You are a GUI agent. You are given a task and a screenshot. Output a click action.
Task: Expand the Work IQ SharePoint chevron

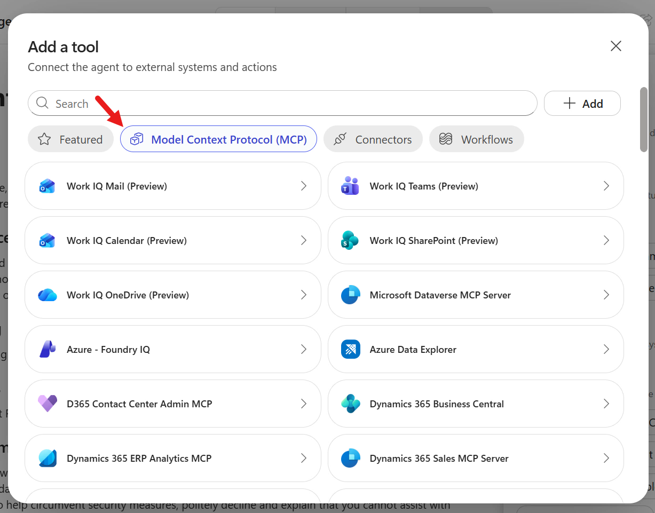pos(606,240)
